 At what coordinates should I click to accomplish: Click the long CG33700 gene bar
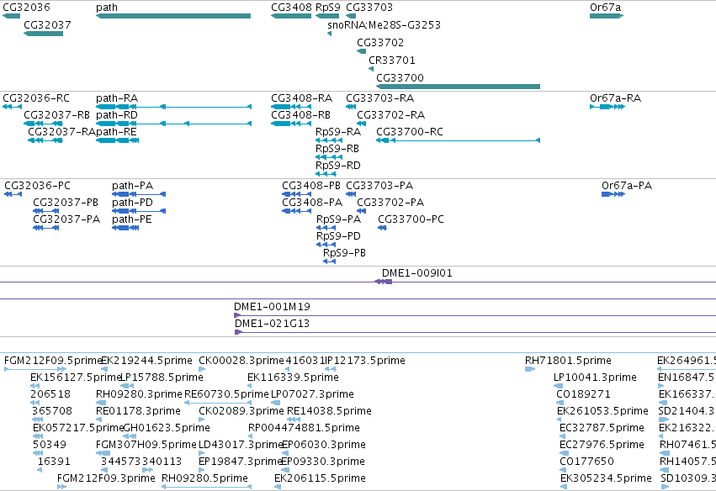click(x=458, y=87)
